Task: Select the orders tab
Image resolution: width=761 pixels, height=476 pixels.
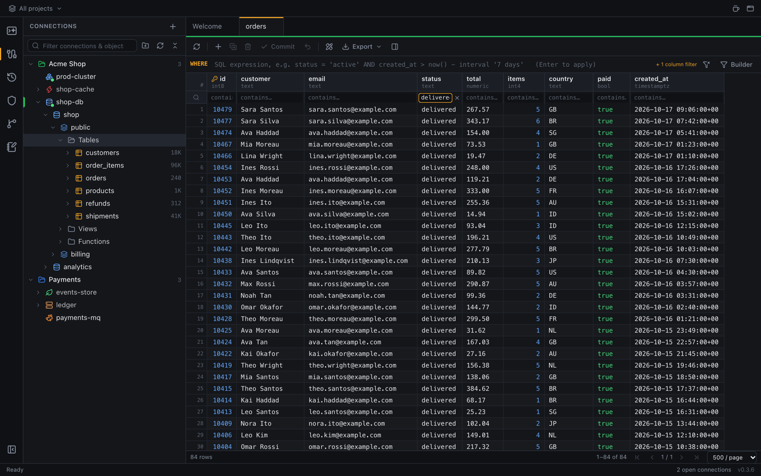Action: coord(261,27)
